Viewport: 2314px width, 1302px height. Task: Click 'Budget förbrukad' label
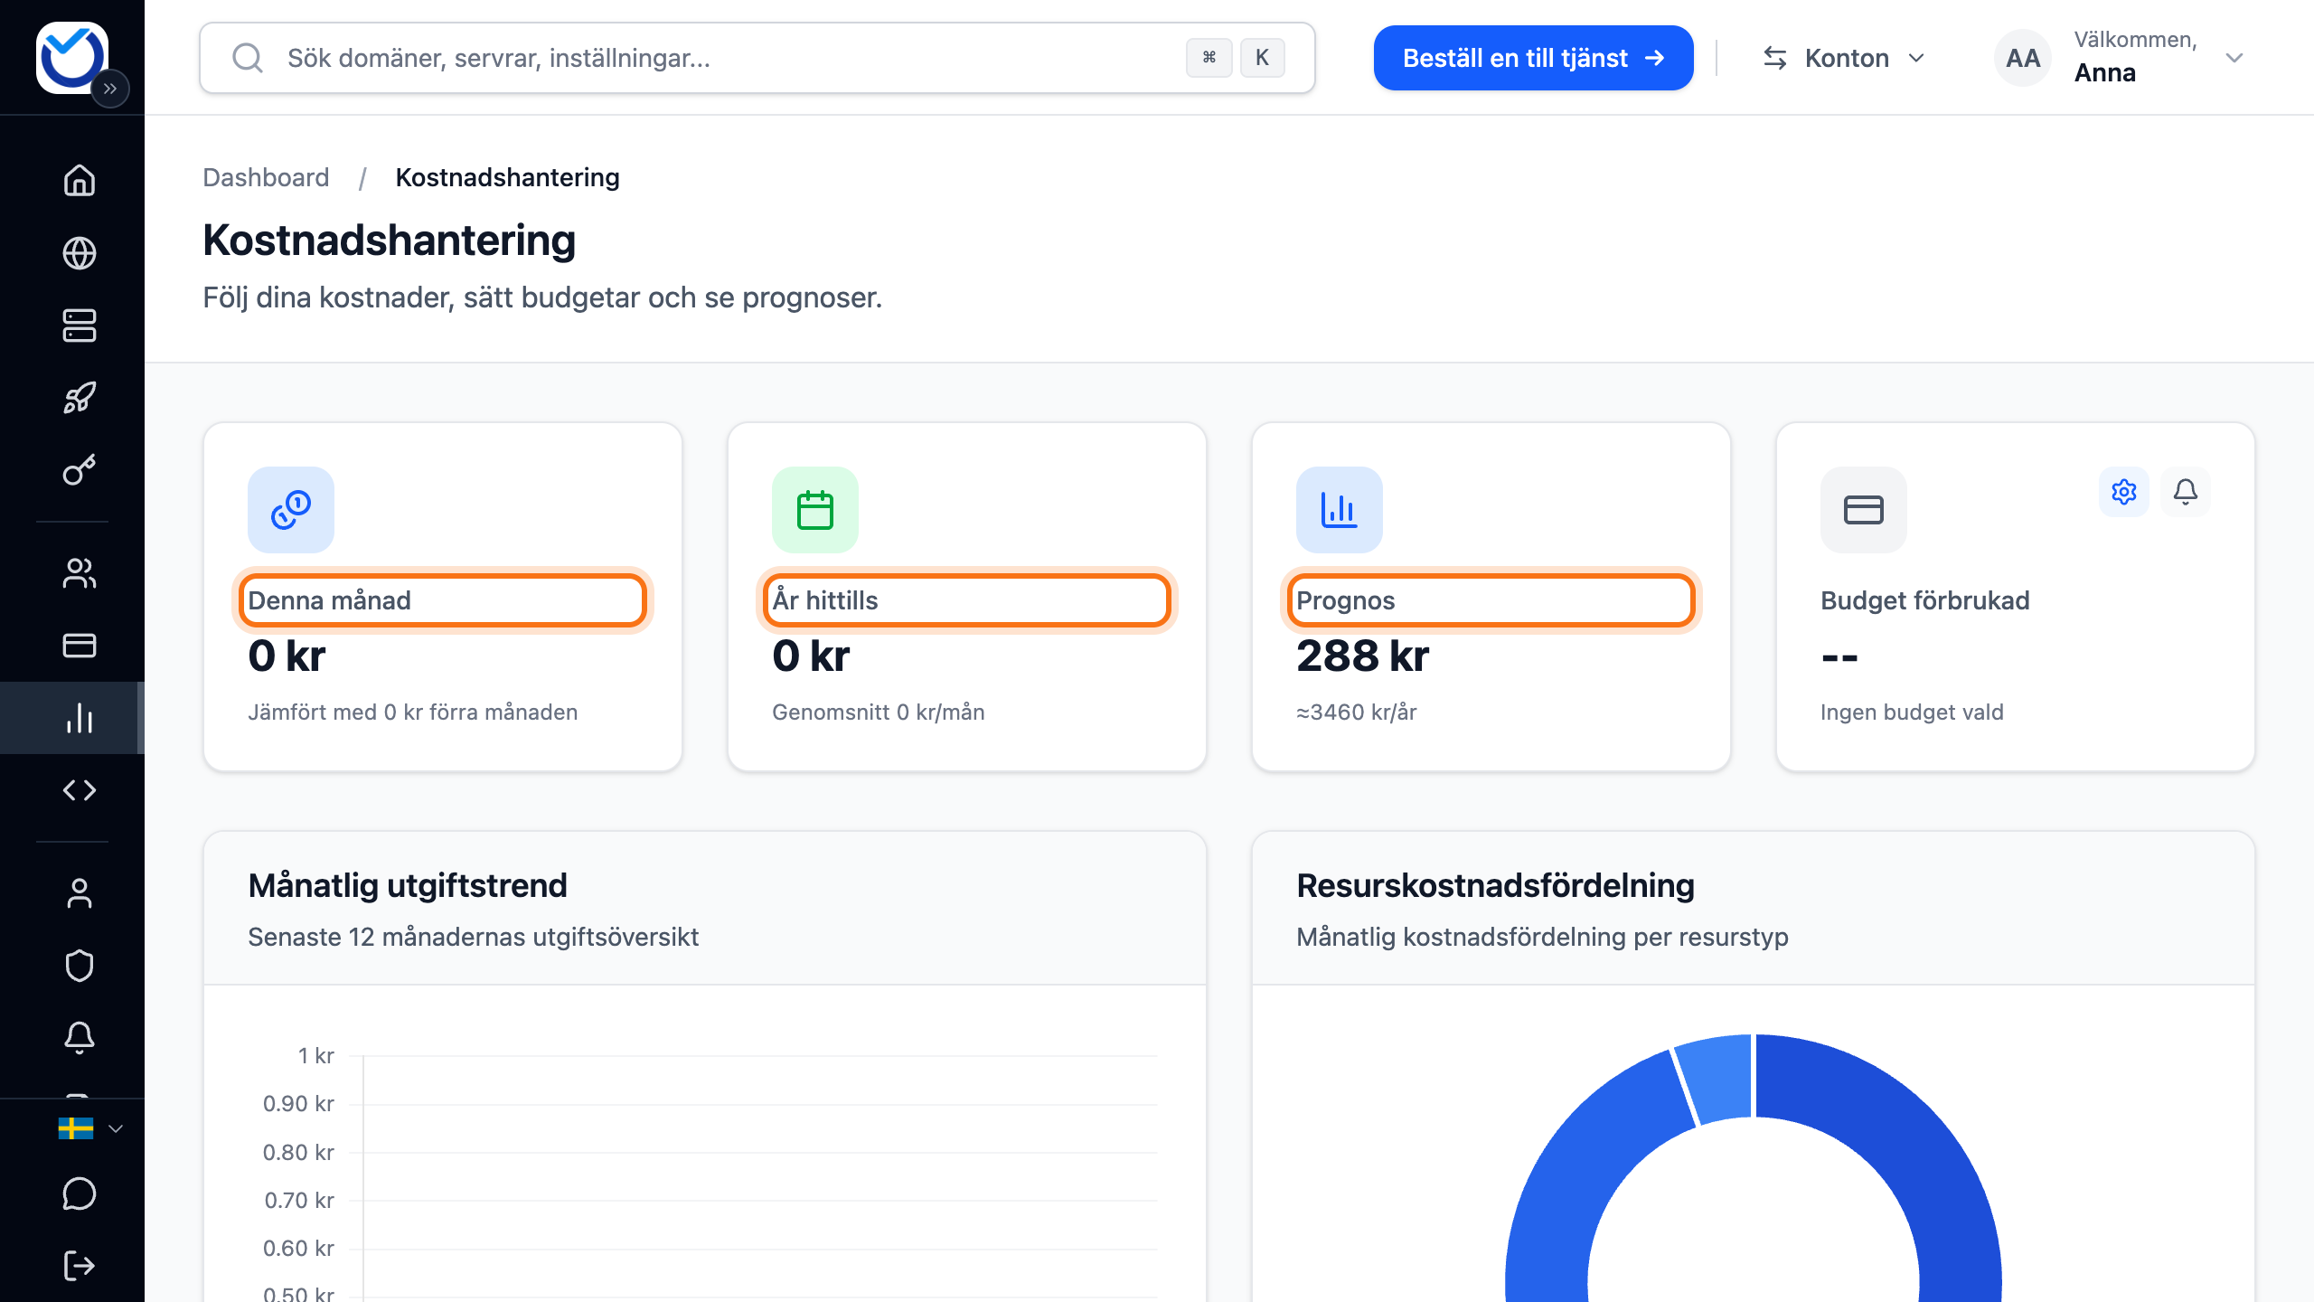[1925, 600]
